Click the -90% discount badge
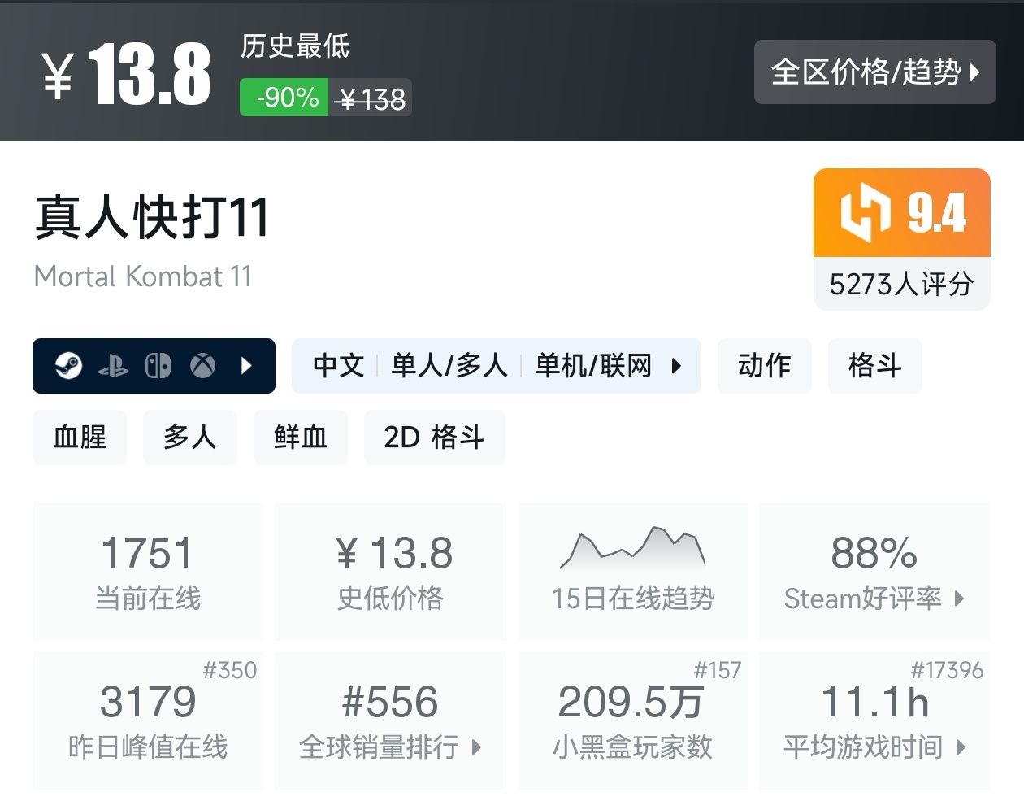Screen dimensions: 1024x801 point(284,98)
